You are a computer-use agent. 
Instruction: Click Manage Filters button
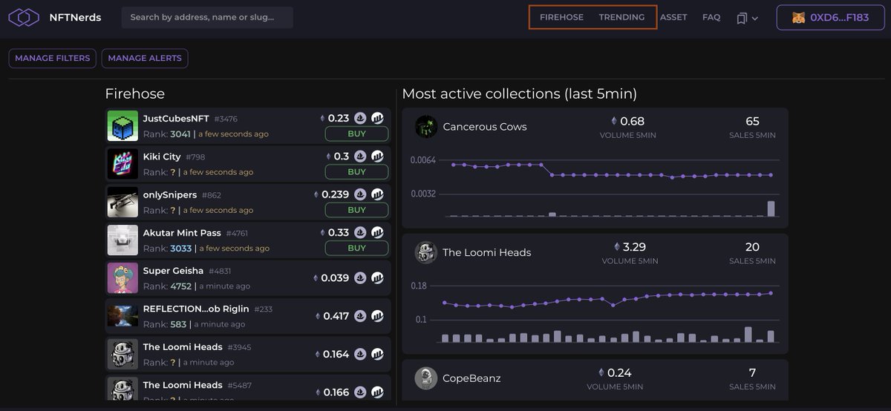(53, 59)
